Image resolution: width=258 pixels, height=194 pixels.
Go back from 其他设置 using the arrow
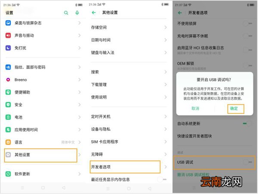coord(94,13)
